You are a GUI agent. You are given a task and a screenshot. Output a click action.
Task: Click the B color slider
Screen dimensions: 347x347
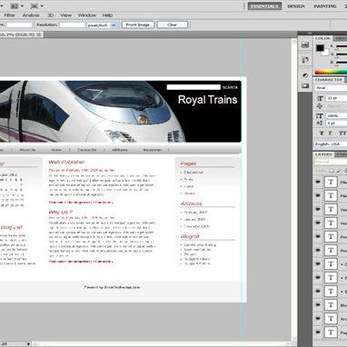342,63
